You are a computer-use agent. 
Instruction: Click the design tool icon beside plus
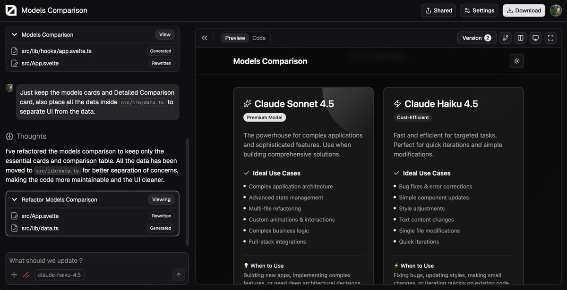pos(26,275)
